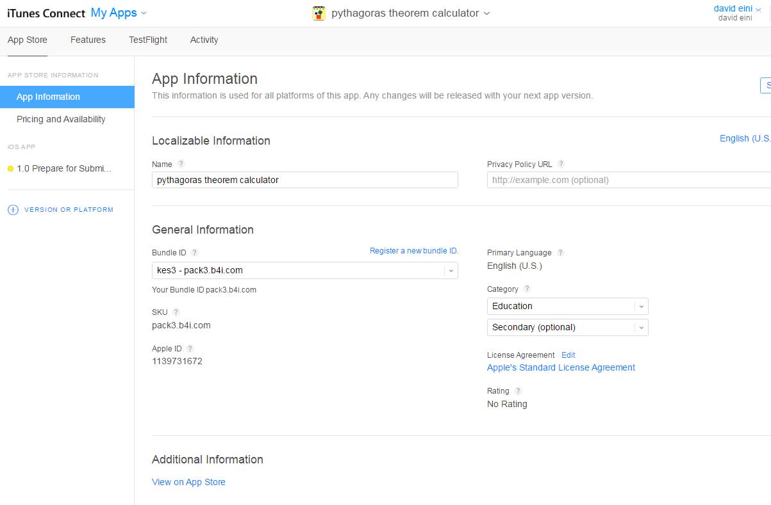Switch to the TestFlight tab
This screenshot has width=771, height=505.
[x=148, y=40]
